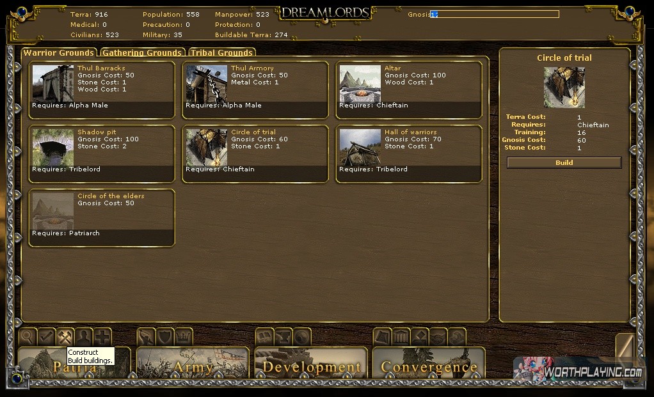Choose the Hall of warriors building
This screenshot has height=397, width=654.
(x=409, y=153)
